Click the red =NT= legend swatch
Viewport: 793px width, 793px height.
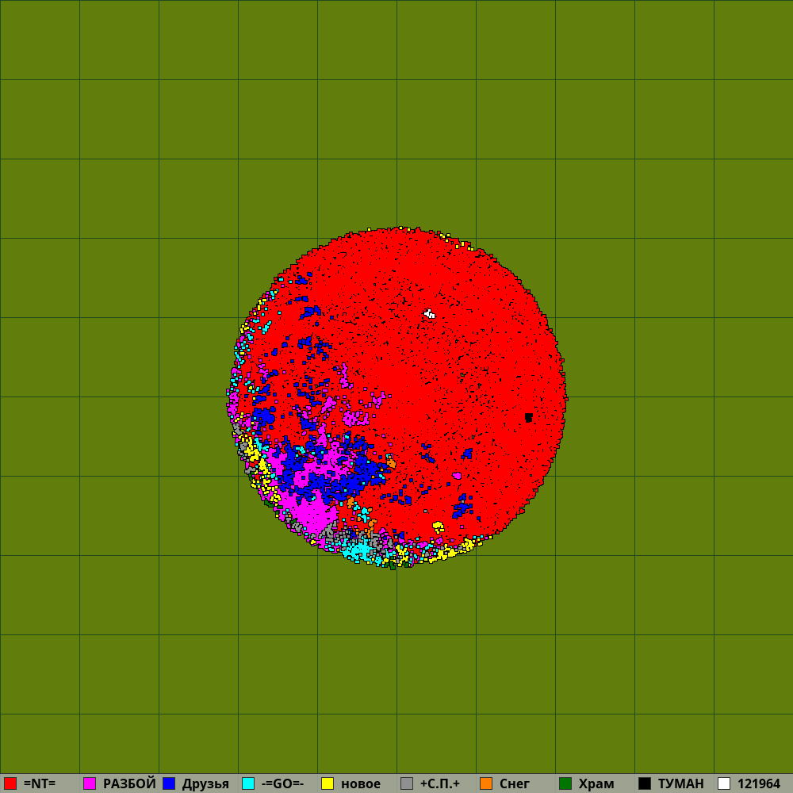click(x=10, y=783)
